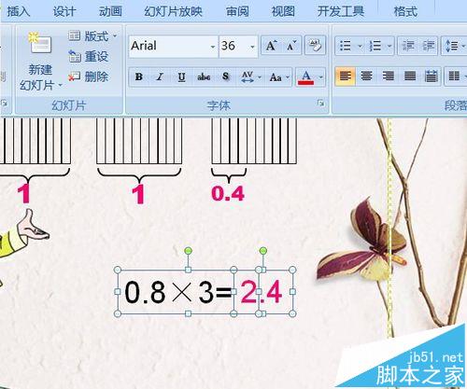Open columns button
The width and height of the screenshot is (467, 389).
454,76
